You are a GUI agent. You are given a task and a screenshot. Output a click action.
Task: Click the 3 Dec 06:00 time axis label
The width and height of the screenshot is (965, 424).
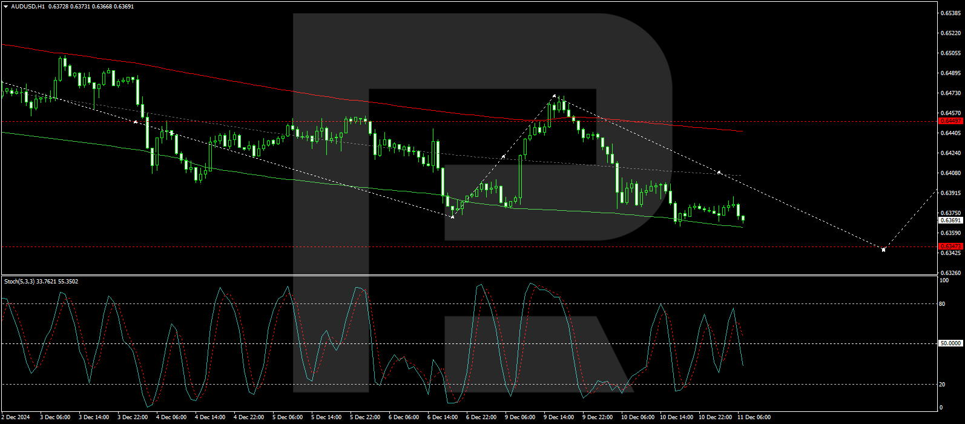tap(55, 417)
